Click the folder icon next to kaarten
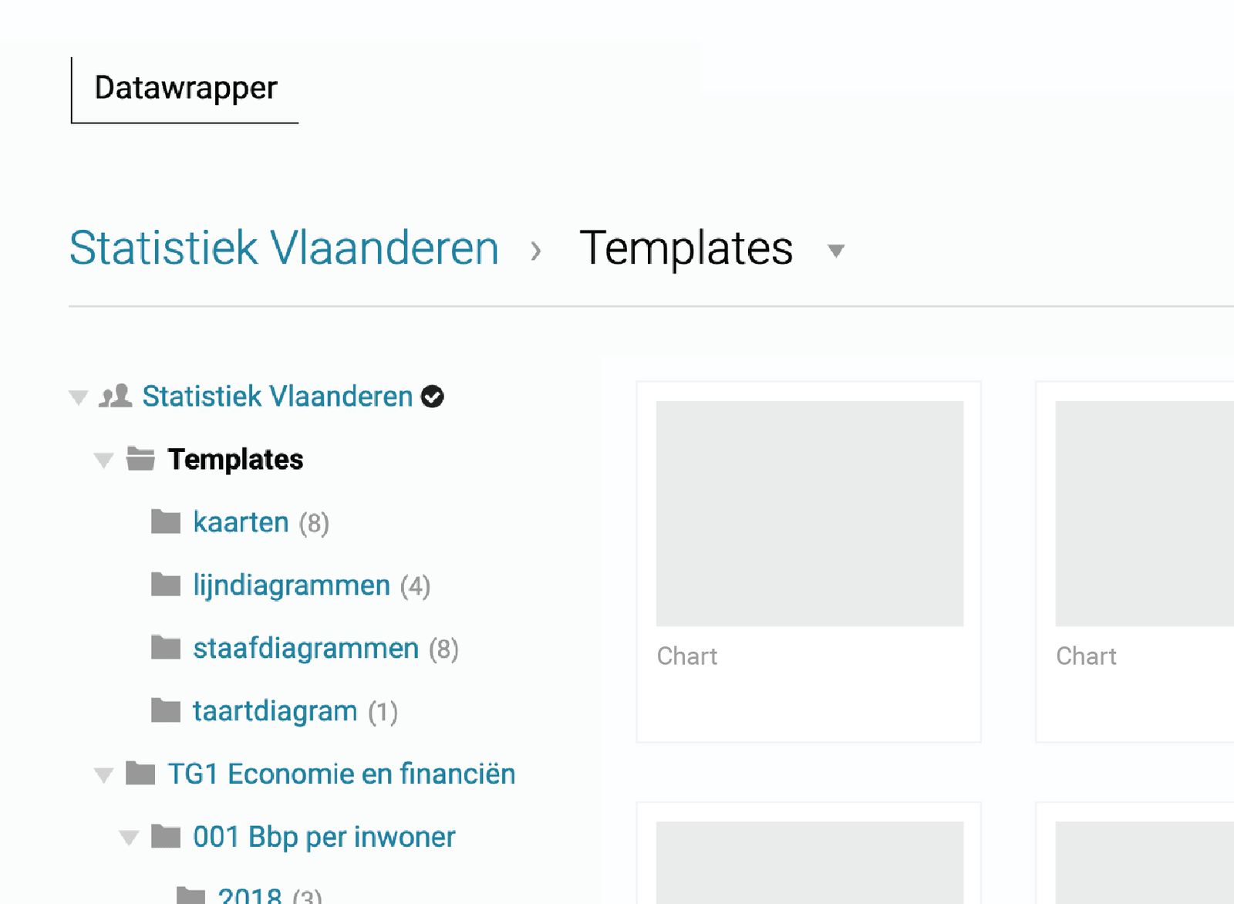 (x=165, y=521)
